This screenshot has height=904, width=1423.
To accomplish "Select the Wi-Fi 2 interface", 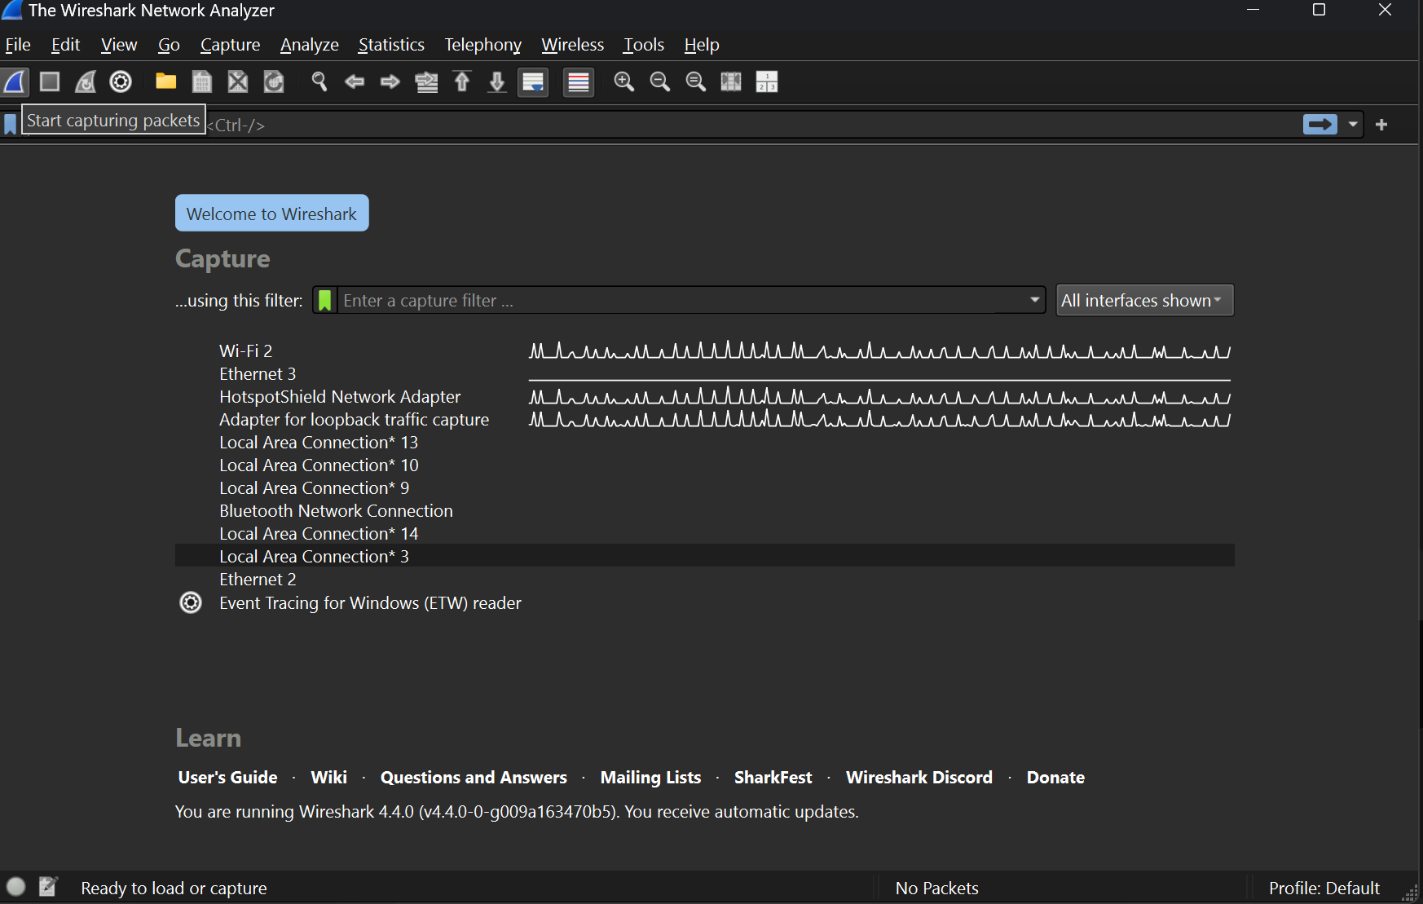I will (705, 351).
